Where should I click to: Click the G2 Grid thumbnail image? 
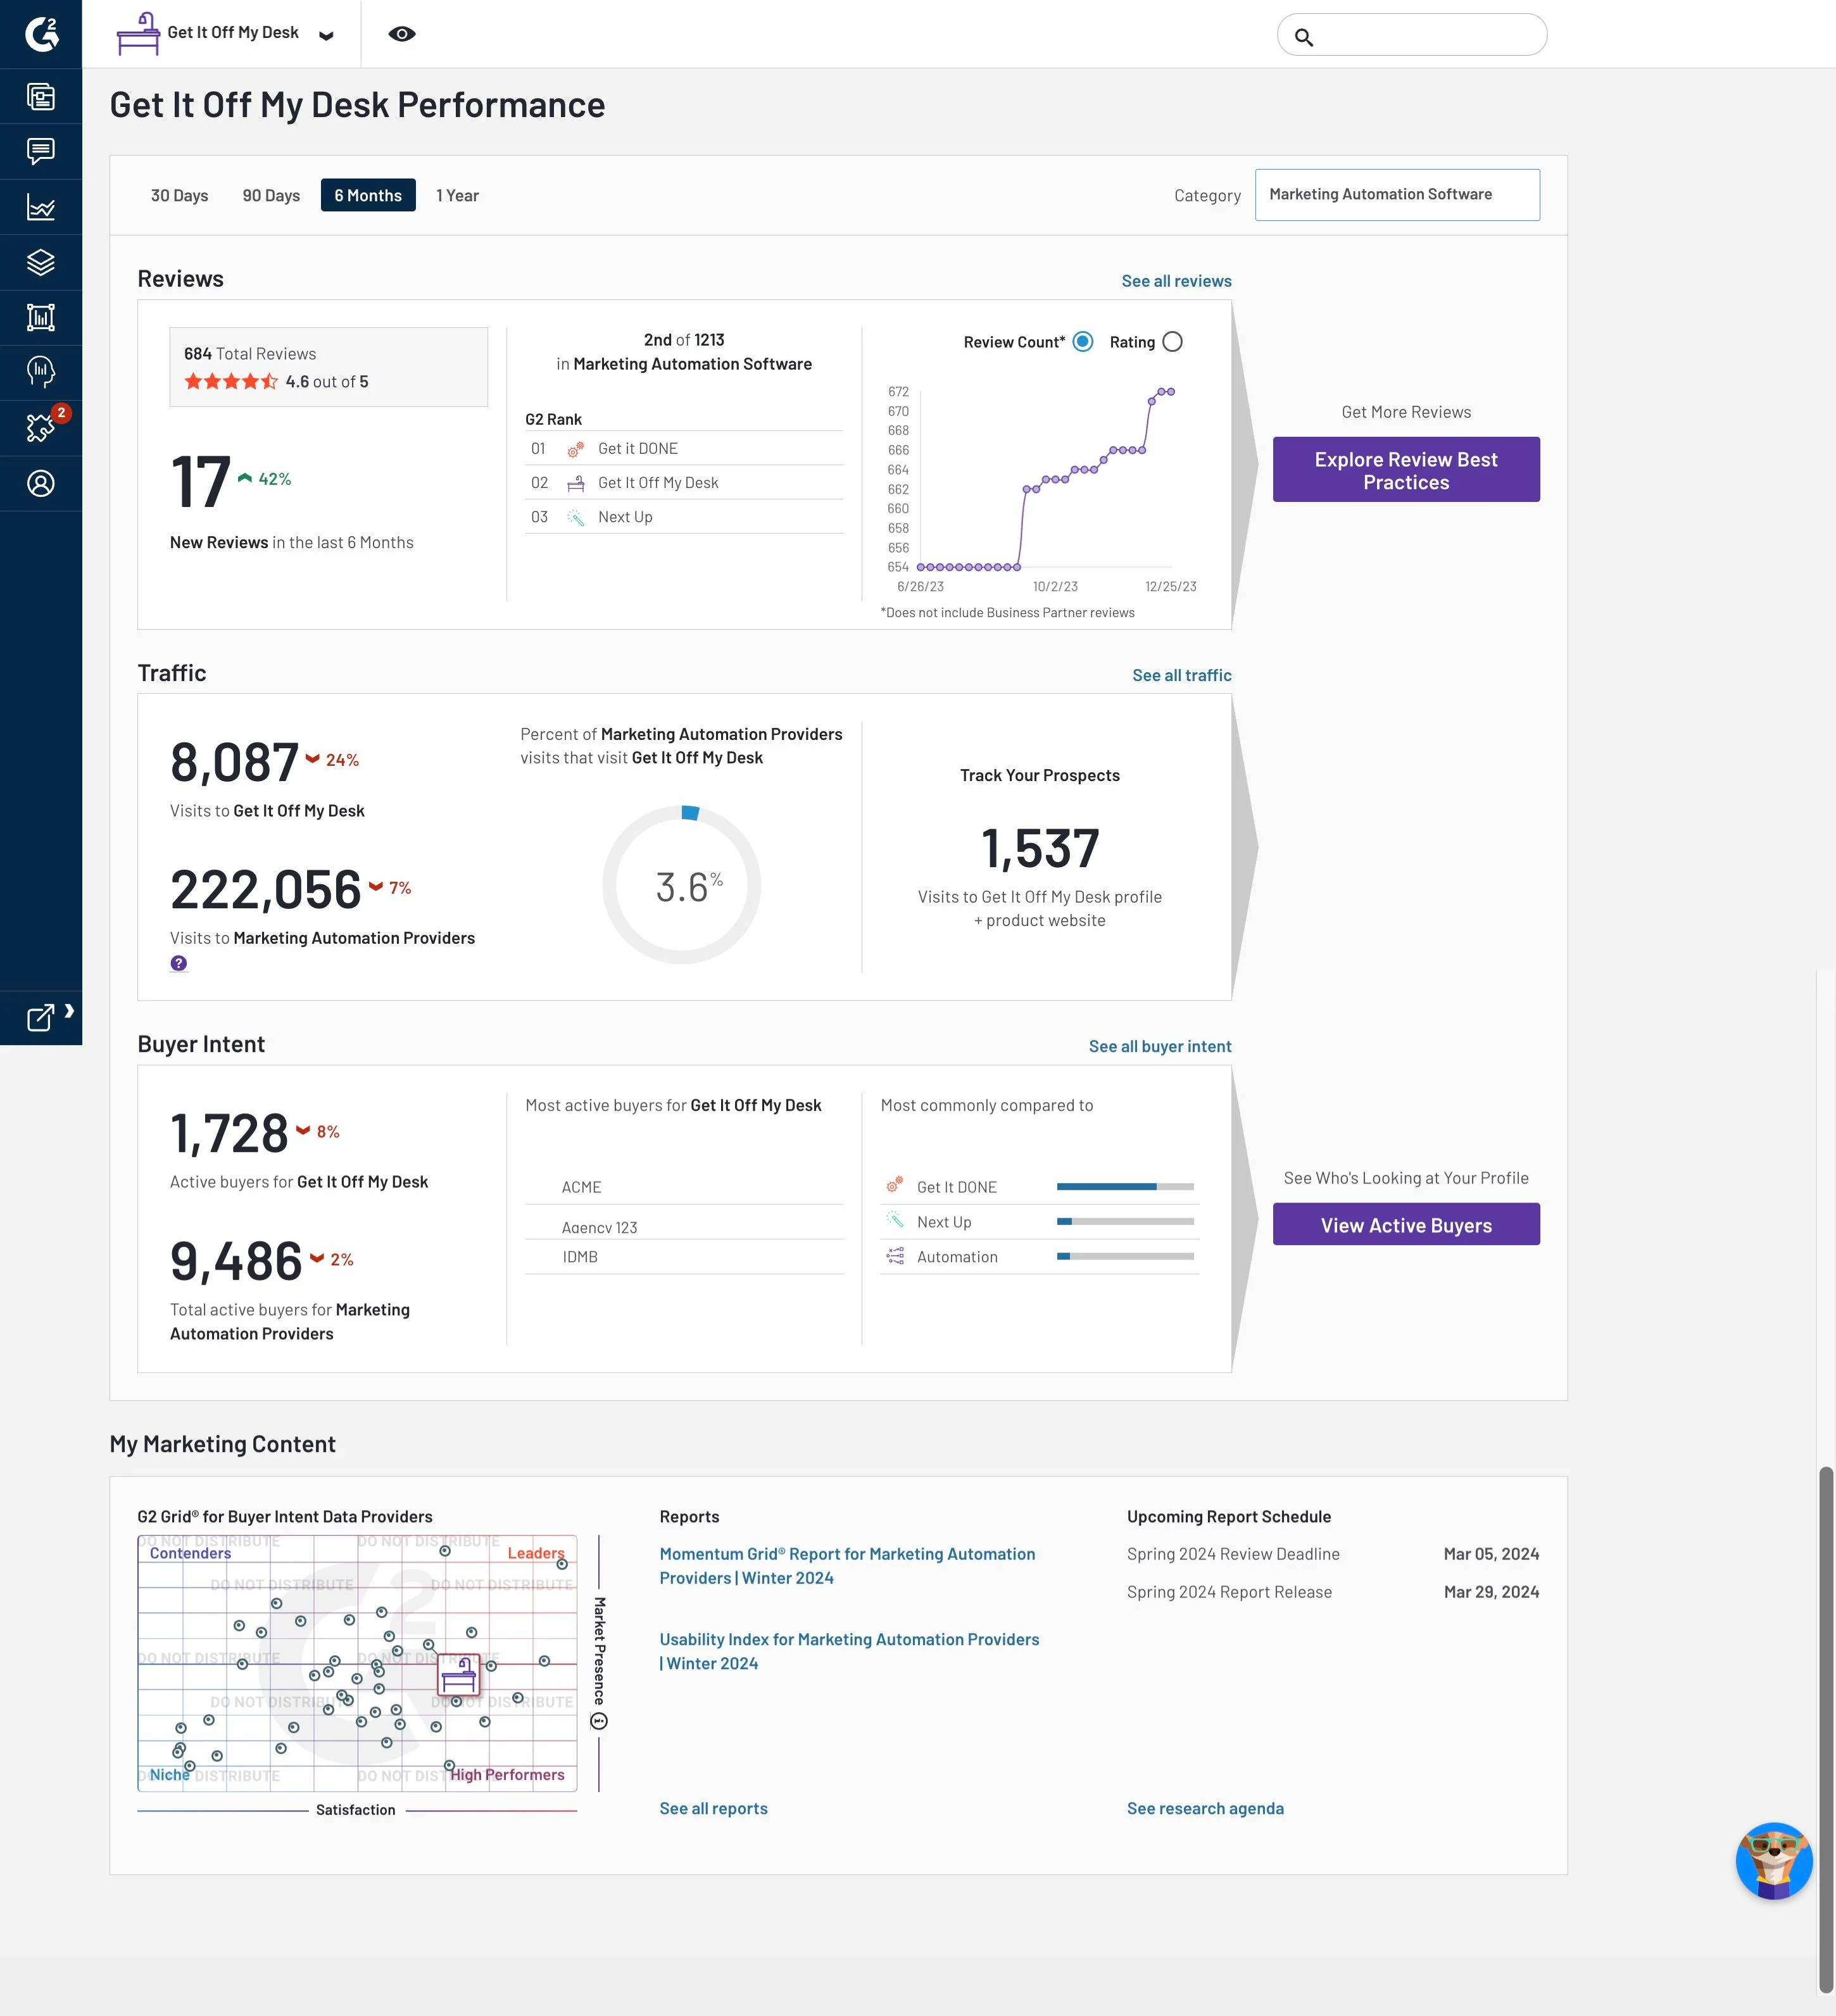(357, 1663)
